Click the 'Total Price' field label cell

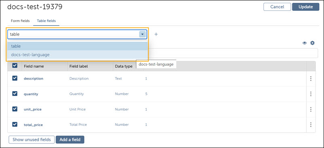pos(78,125)
